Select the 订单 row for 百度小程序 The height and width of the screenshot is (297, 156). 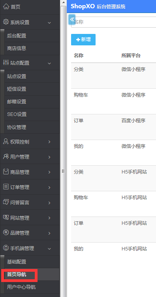coord(113,127)
